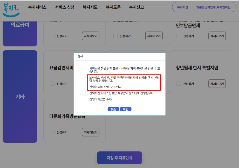This screenshot has height=168, width=239.
Task: Cancel the dialog using 취소 button
Action: pyautogui.click(x=113, y=109)
